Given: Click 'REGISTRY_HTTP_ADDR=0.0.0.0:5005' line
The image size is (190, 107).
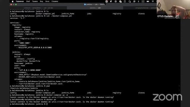Looking at the screenshot, I should (x=35, y=48).
